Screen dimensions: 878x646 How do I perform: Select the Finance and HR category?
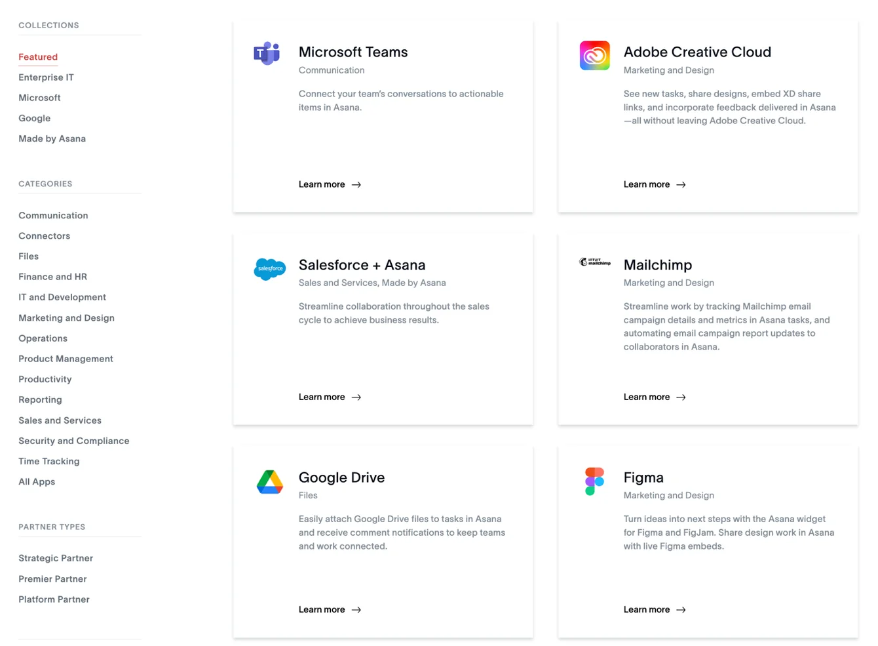tap(52, 277)
